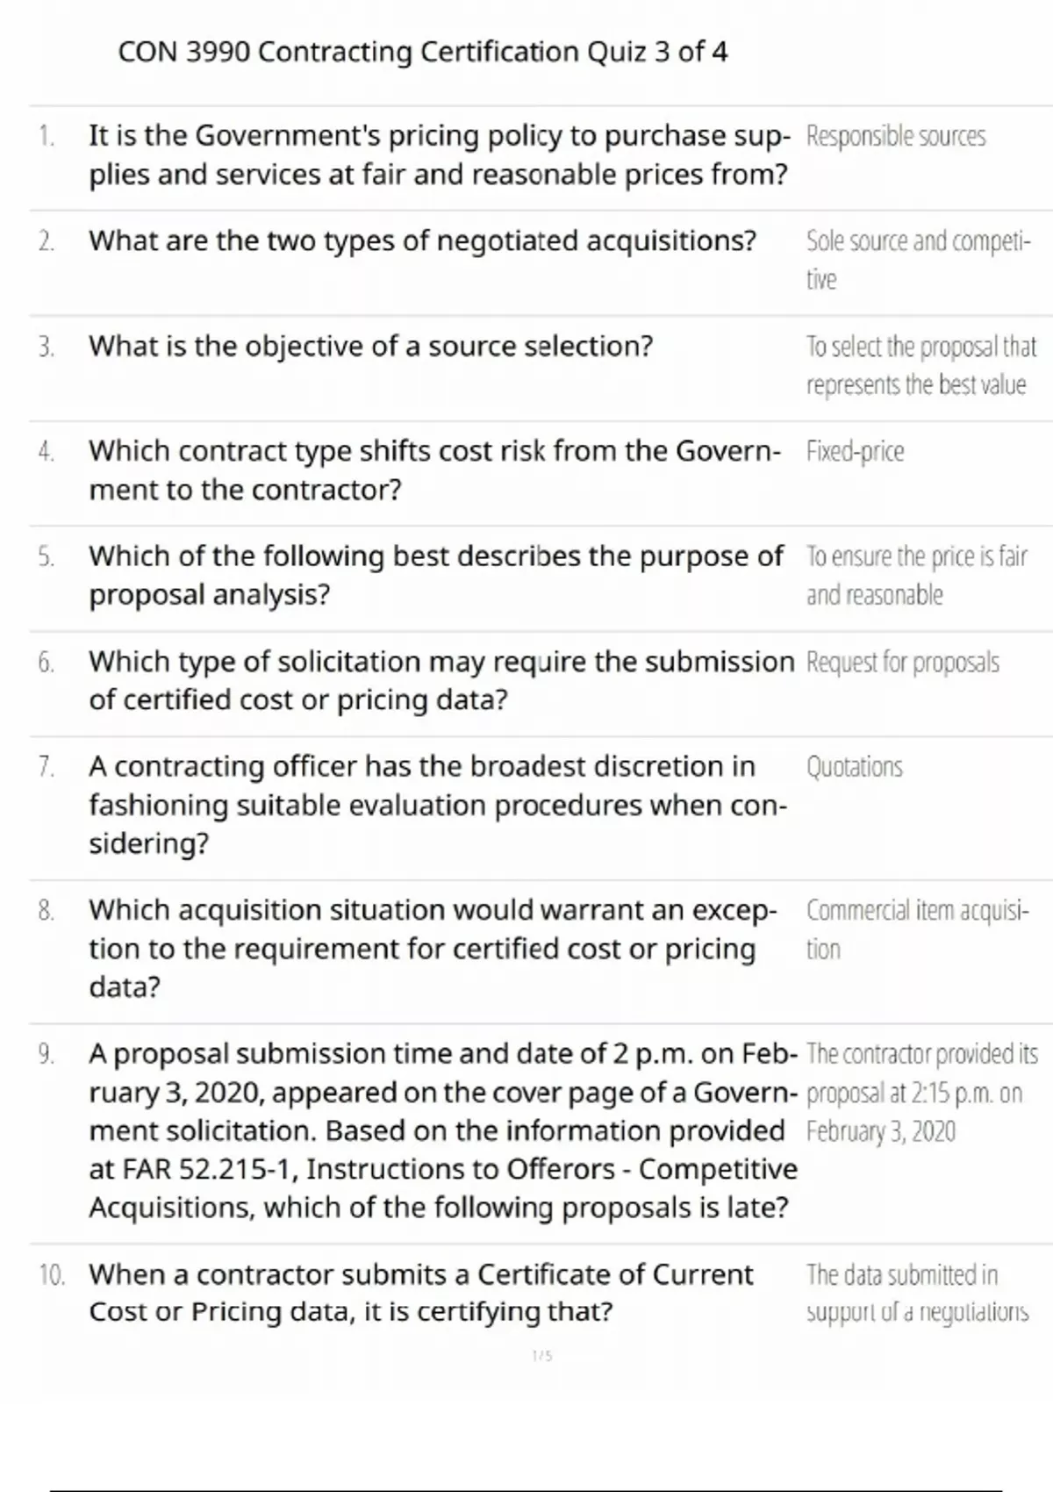Screen dimensions: 1053x1492
Task: Click question 5 about proposal analysis purpose
Action: coord(435,575)
